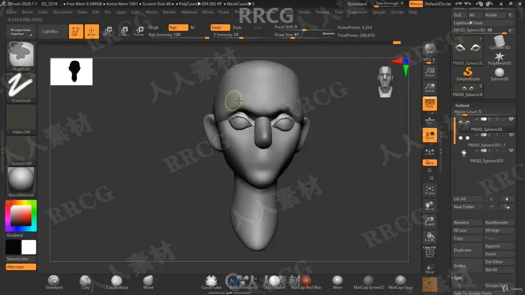Collapse the Split section expander

click(x=458, y=278)
